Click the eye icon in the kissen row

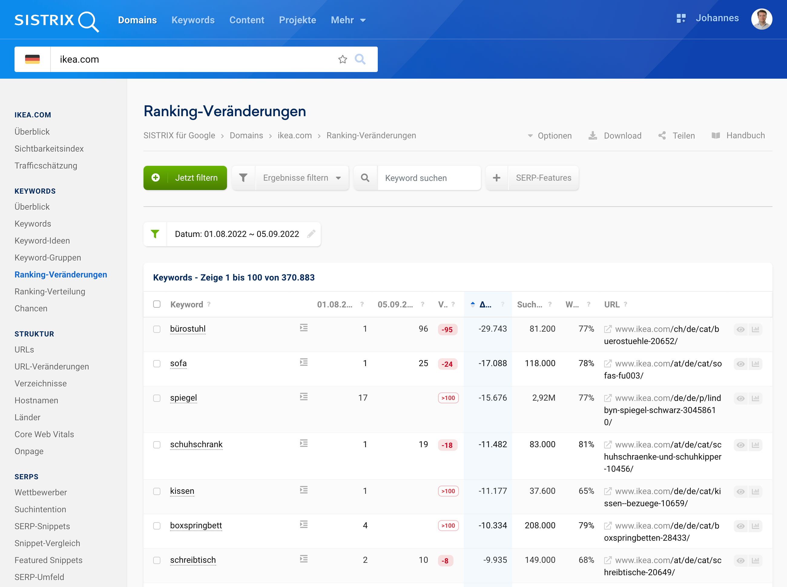pos(740,491)
